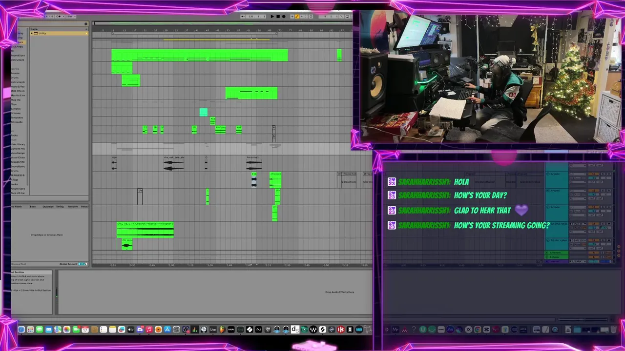Open the 1 Bar quantization dropdown
This screenshot has height=351, width=625.
[71, 17]
